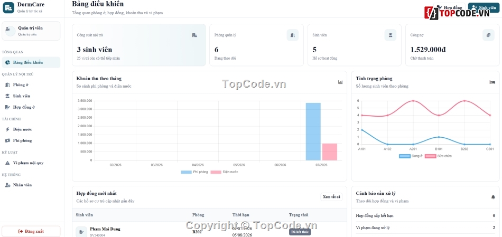Click the door icon beside Phòng ở
Image resolution: width=502 pixels, height=237 pixels.
tap(8, 85)
